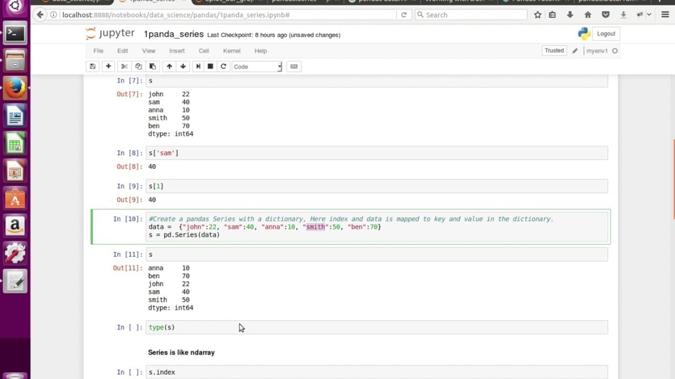Click the Logout button

tap(606, 34)
